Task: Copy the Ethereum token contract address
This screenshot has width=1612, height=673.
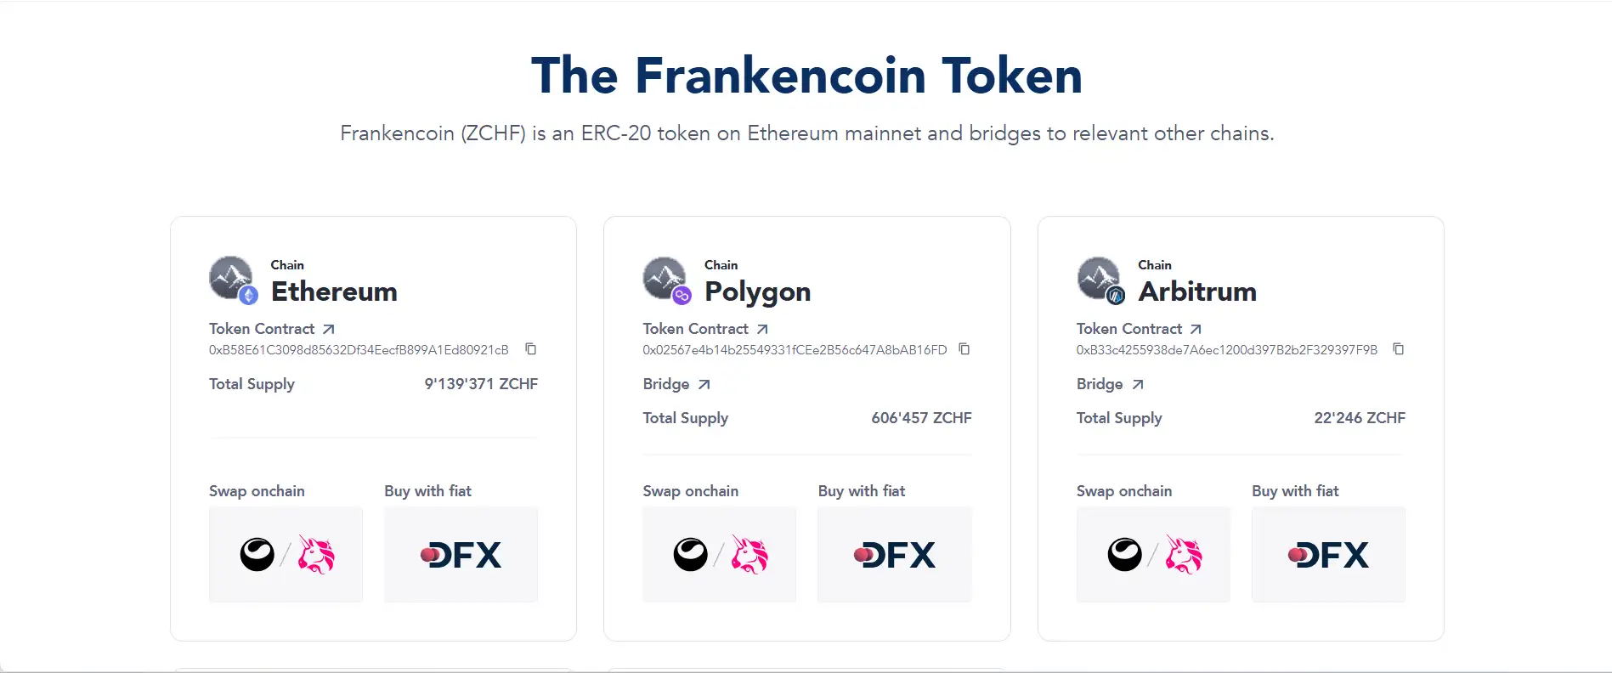Action: (x=531, y=349)
